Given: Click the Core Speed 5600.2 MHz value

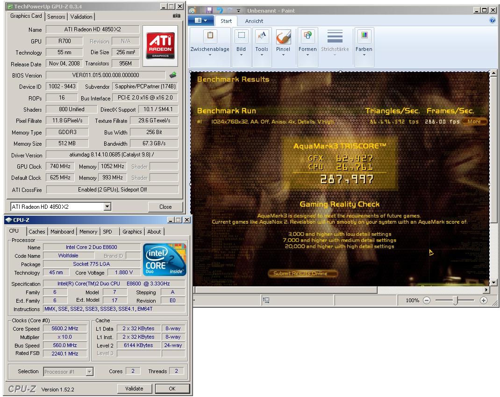Looking at the screenshot, I should click(65, 328).
